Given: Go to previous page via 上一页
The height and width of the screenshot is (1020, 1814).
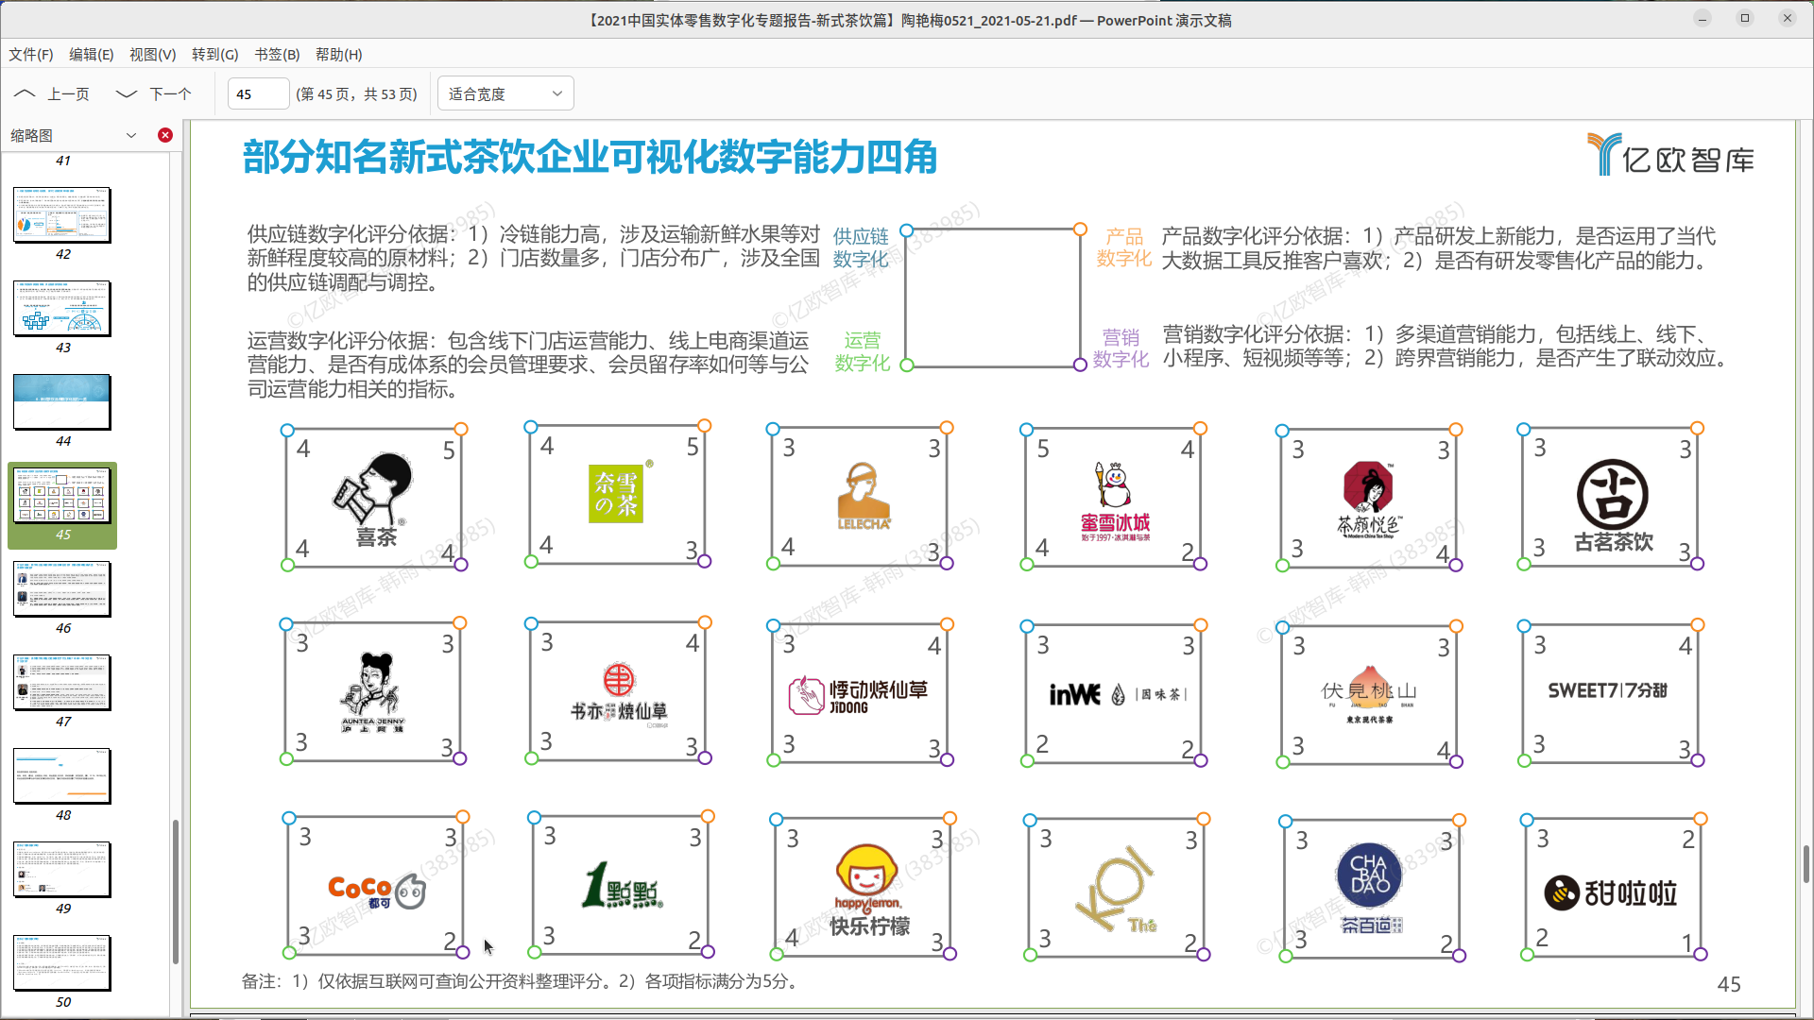Looking at the screenshot, I should click(69, 93).
